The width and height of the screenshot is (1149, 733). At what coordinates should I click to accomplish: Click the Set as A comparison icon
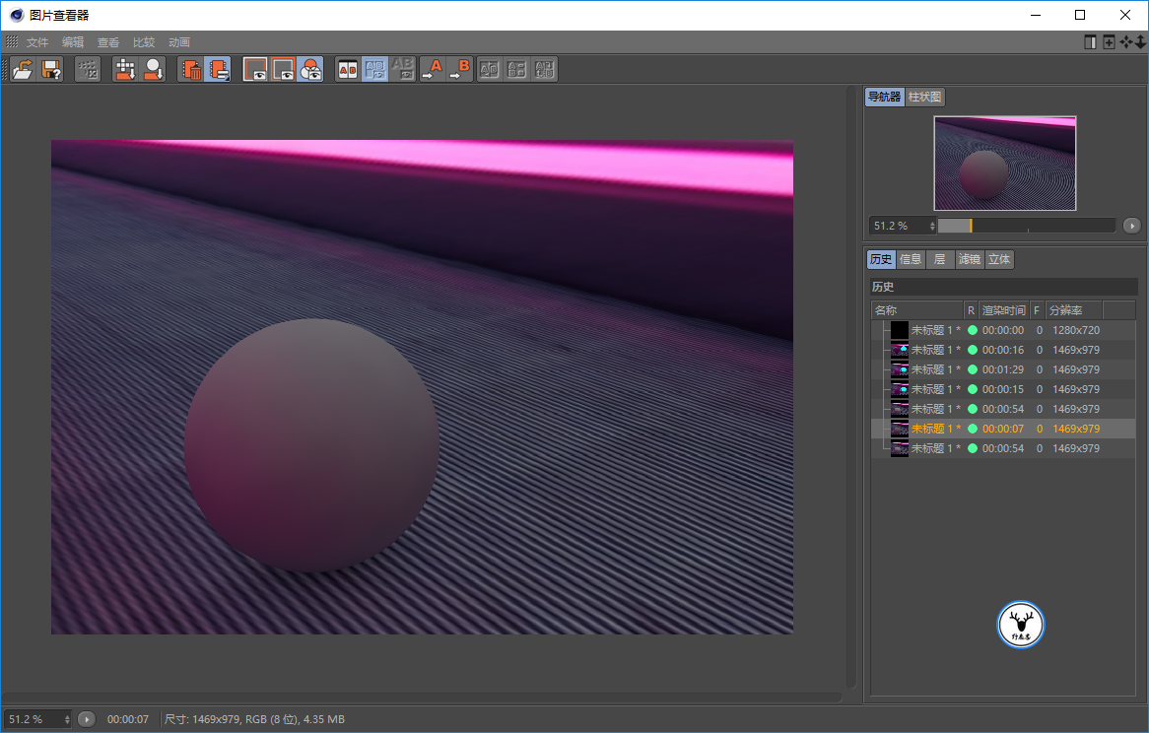[433, 69]
